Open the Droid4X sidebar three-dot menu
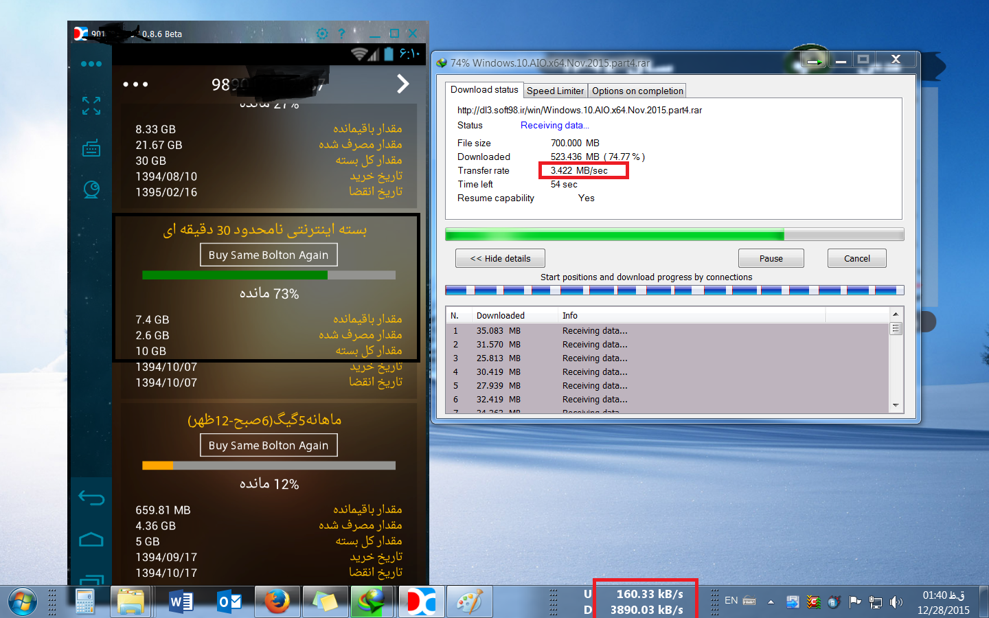Screen dimensions: 989x618 tap(91, 64)
